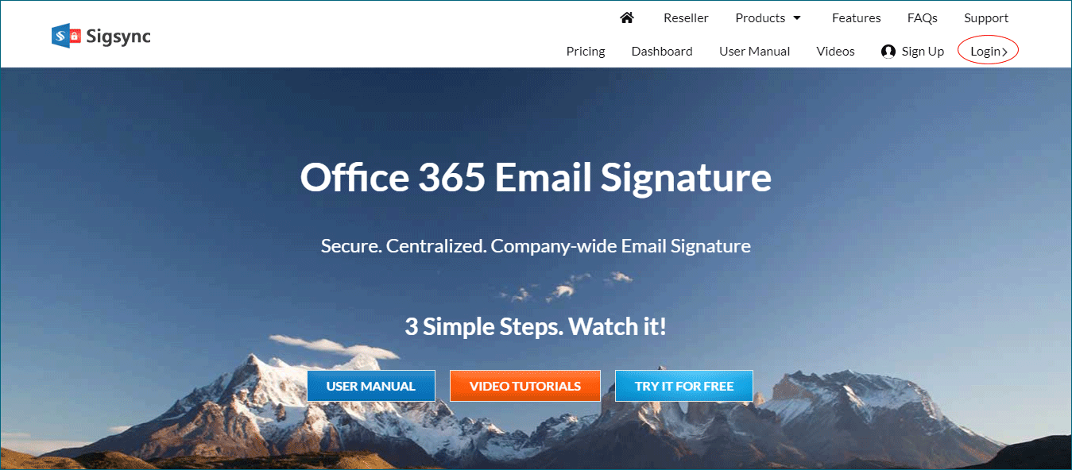
Task: Click the Sign Up link
Action: (923, 51)
